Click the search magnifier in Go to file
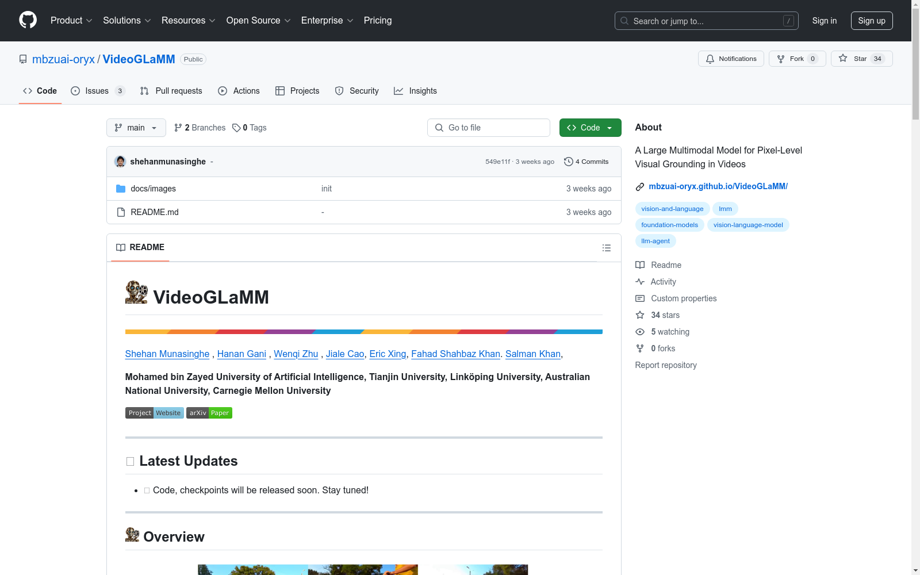The width and height of the screenshot is (920, 575). click(x=439, y=128)
